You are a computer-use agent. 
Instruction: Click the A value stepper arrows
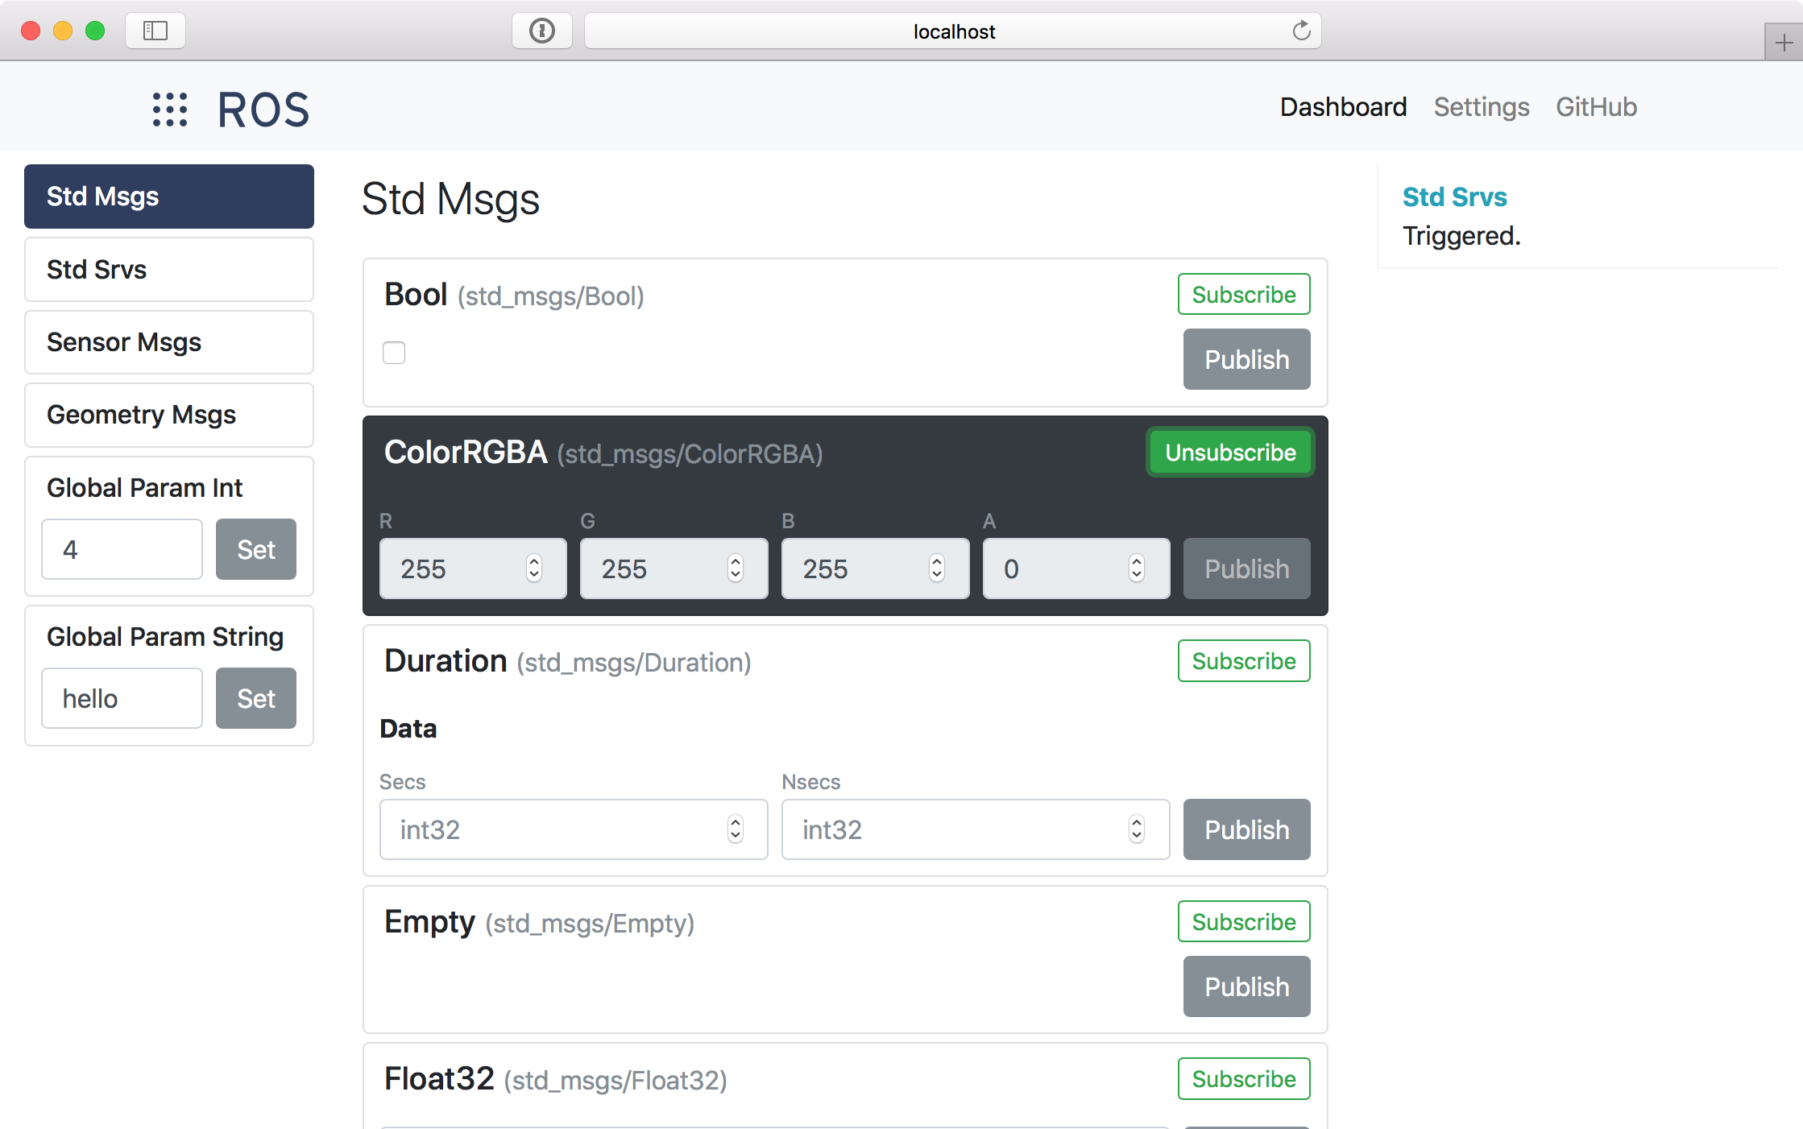pos(1136,569)
